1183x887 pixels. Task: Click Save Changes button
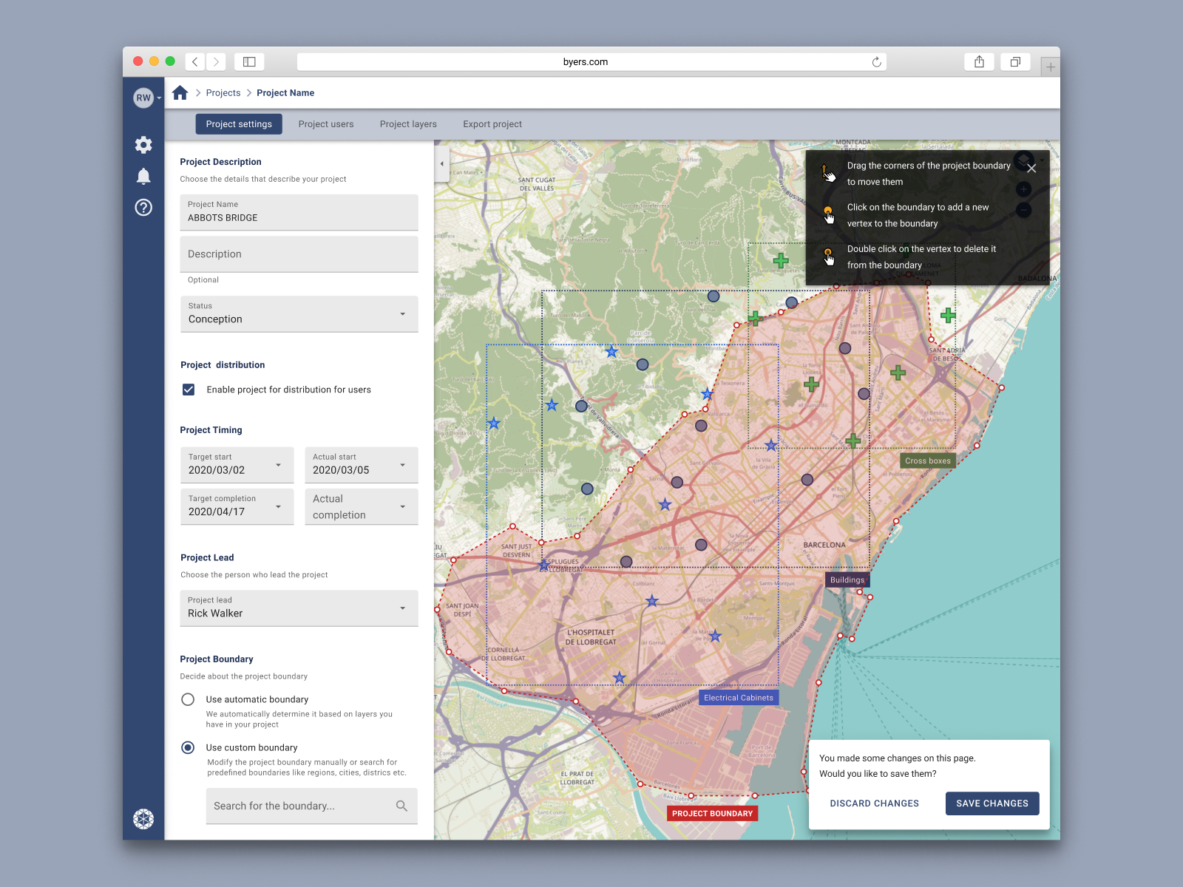[x=992, y=803]
